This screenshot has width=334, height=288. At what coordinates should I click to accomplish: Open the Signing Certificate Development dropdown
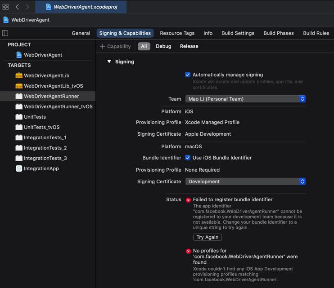point(245,182)
